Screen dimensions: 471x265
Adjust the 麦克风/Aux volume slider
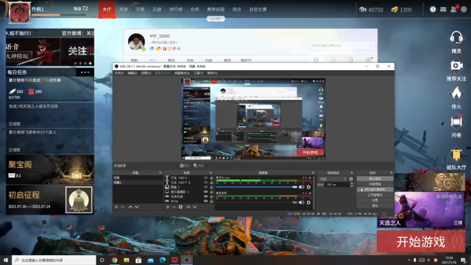256,187
